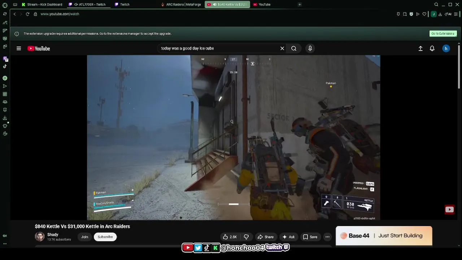The image size is (462, 260).
Task: Like the video with 2.5K likes
Action: (x=230, y=237)
